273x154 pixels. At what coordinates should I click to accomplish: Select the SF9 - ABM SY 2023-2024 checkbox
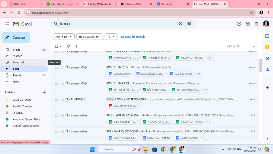coord(56,131)
